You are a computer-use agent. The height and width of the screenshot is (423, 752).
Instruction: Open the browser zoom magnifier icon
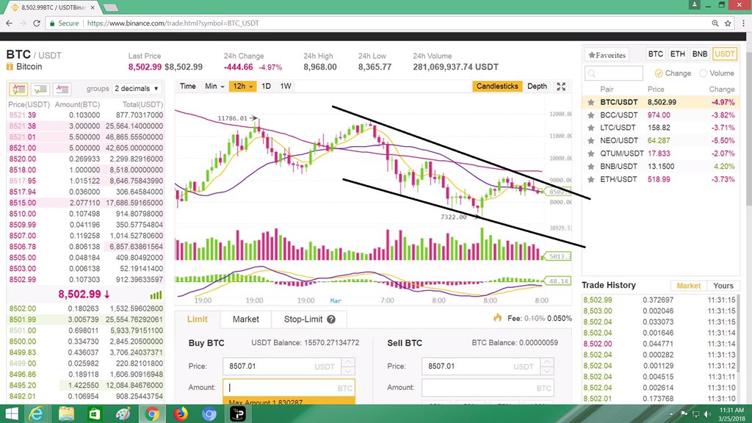click(715, 23)
